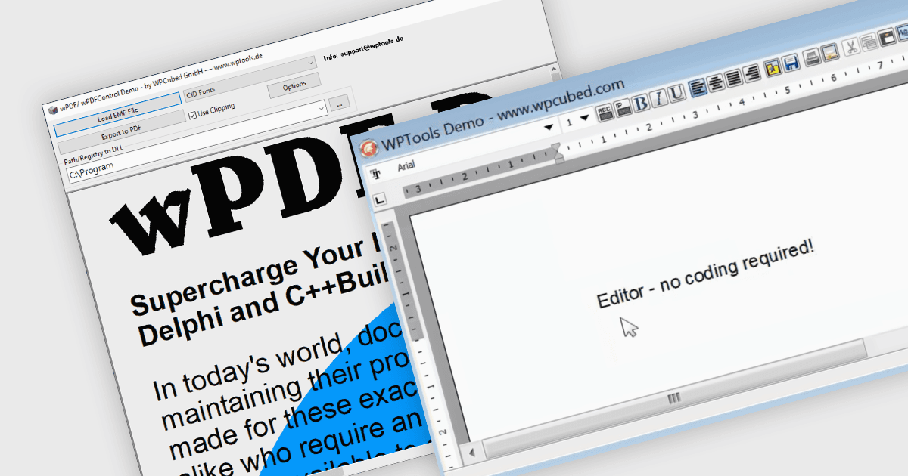Click the horizontal splitter grip in WPTools editor

pos(673,397)
